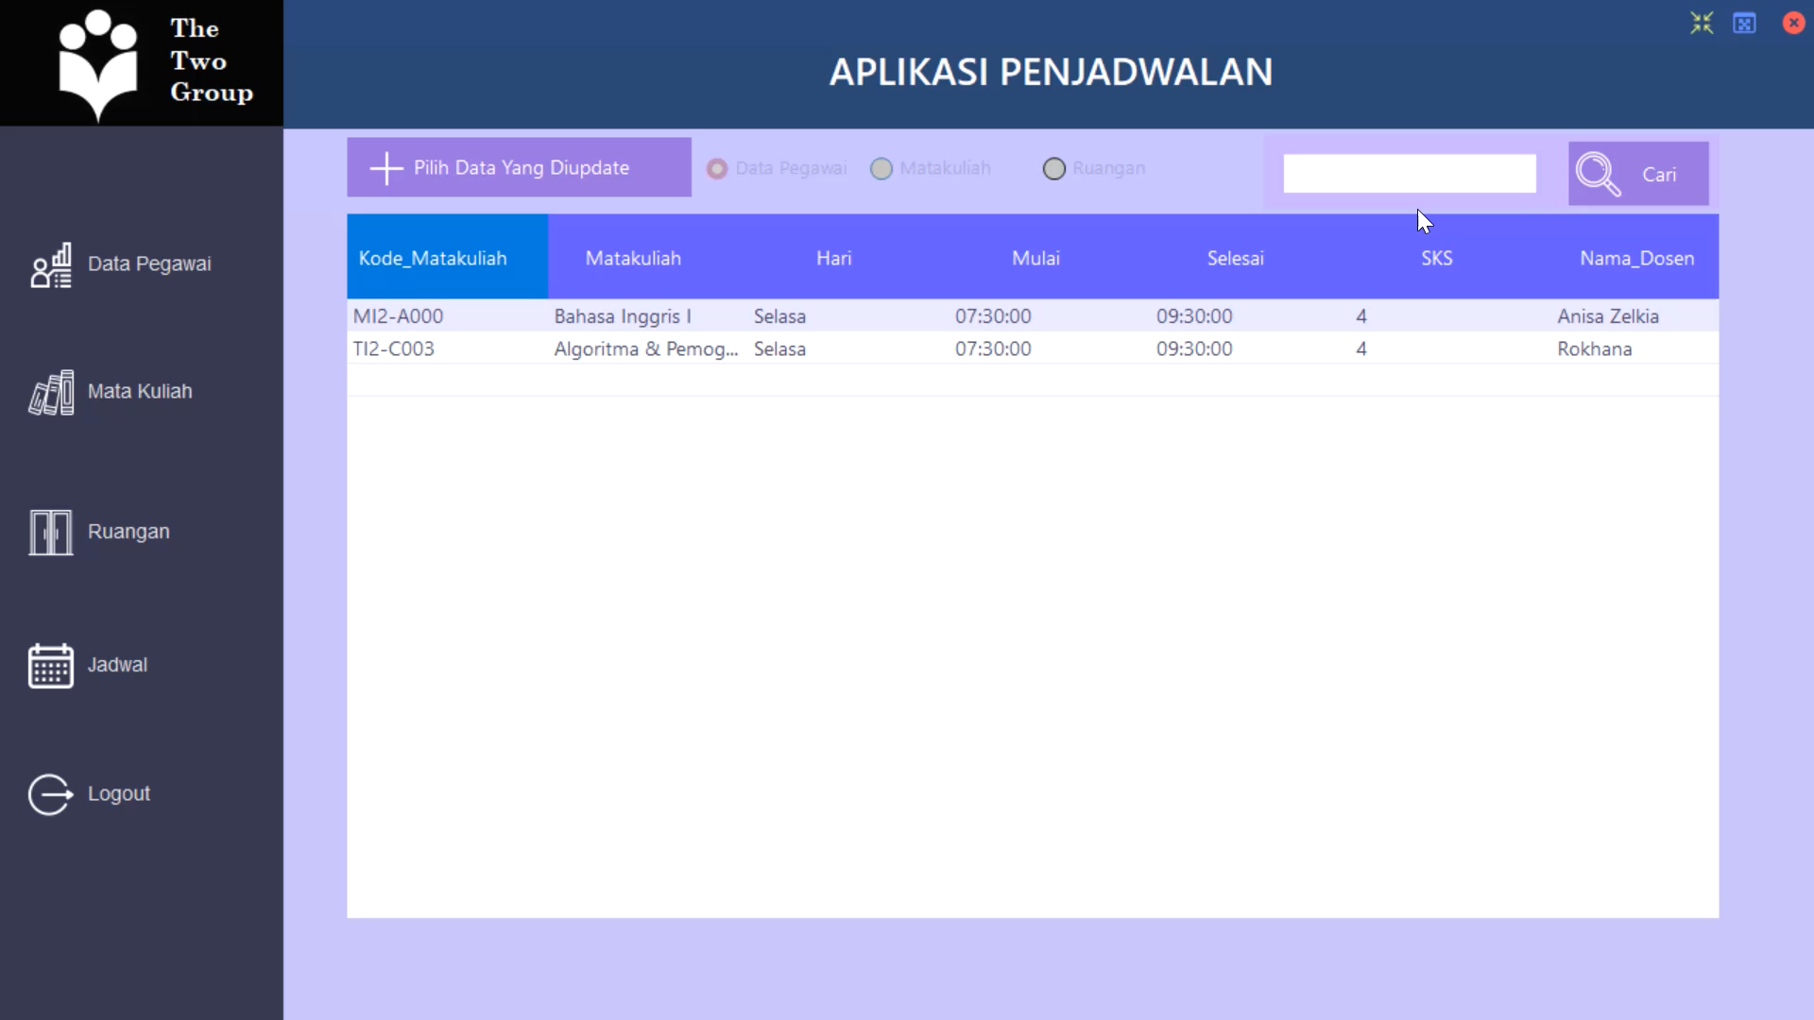
Task: Select the Data Pegawai sidebar icon
Action: tap(50, 264)
